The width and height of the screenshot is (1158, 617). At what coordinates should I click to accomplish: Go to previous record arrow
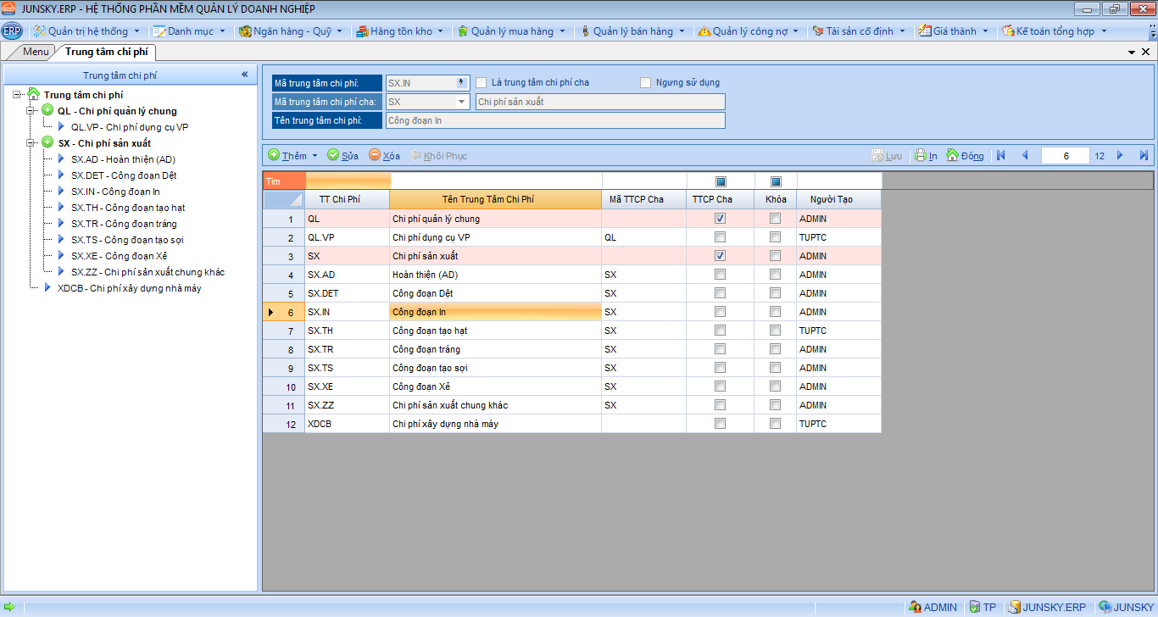click(x=1025, y=156)
